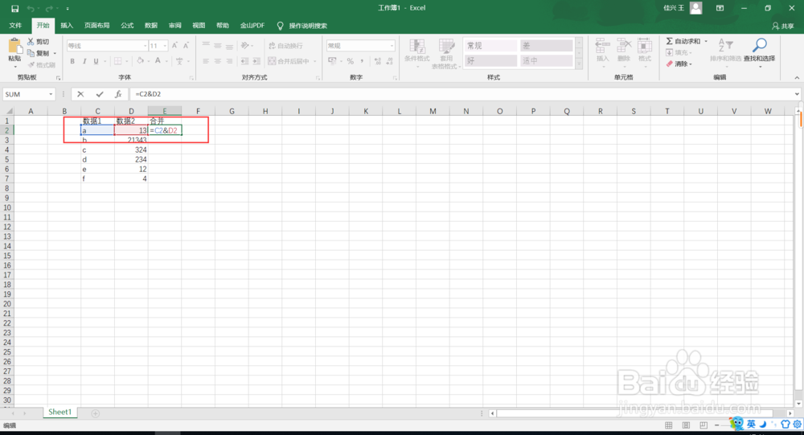This screenshot has width=804, height=435.
Task: Switch to the Insert (插入) tab
Action: [67, 26]
